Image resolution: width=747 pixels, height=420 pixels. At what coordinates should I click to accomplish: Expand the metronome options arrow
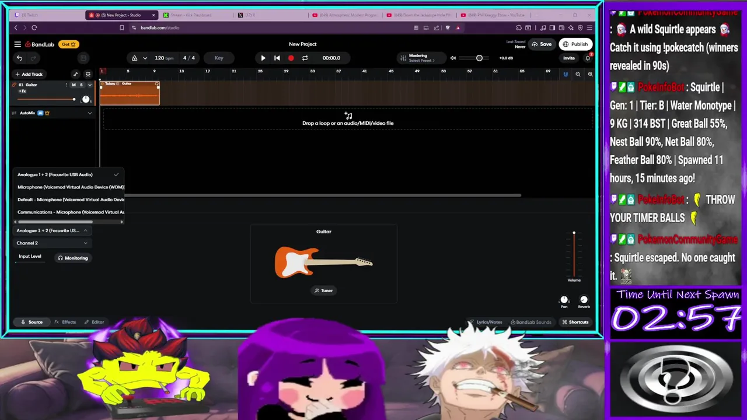[x=144, y=58]
